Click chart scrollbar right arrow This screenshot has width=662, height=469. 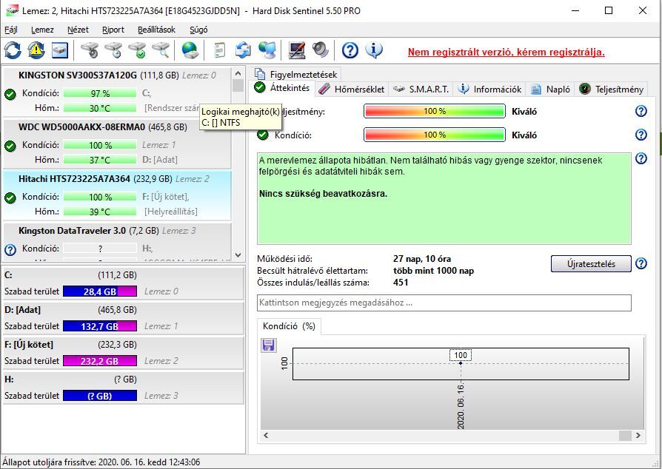pos(638,435)
